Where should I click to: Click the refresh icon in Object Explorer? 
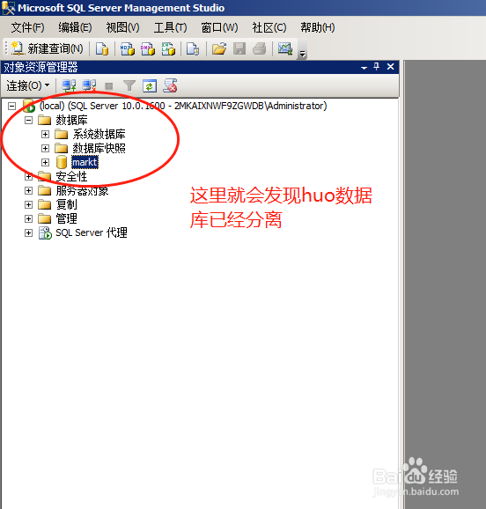point(150,86)
